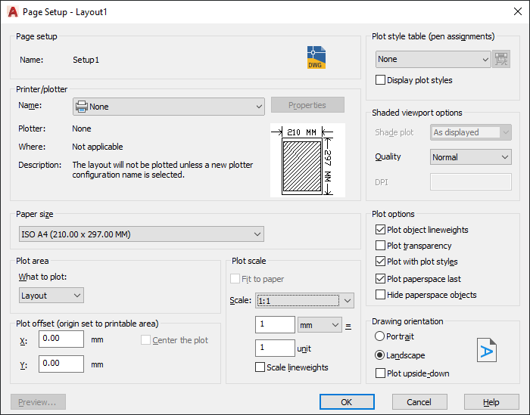Click the printer icon in the Name dropdown
The height and width of the screenshot is (415, 530).
[82, 107]
